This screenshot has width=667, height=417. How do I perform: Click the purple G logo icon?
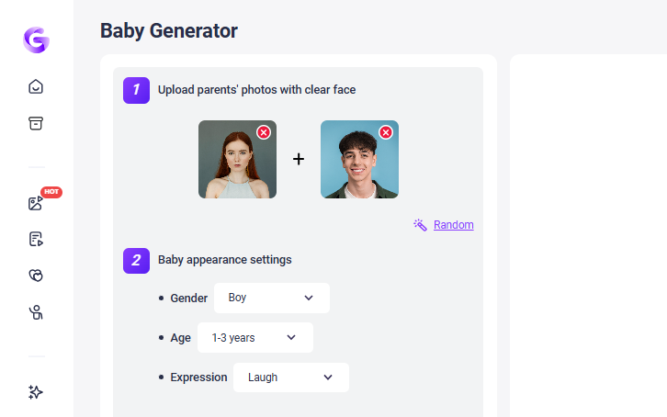(36, 39)
